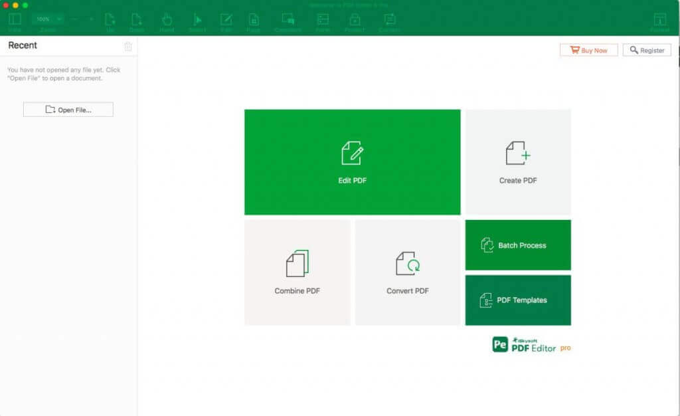Click the Buy Now button
680x416 pixels.
588,51
